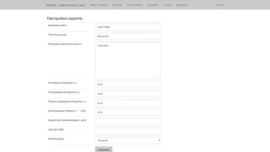Open the Оплата menu item
Viewport: 270px width, 152px height.
click(x=167, y=5)
